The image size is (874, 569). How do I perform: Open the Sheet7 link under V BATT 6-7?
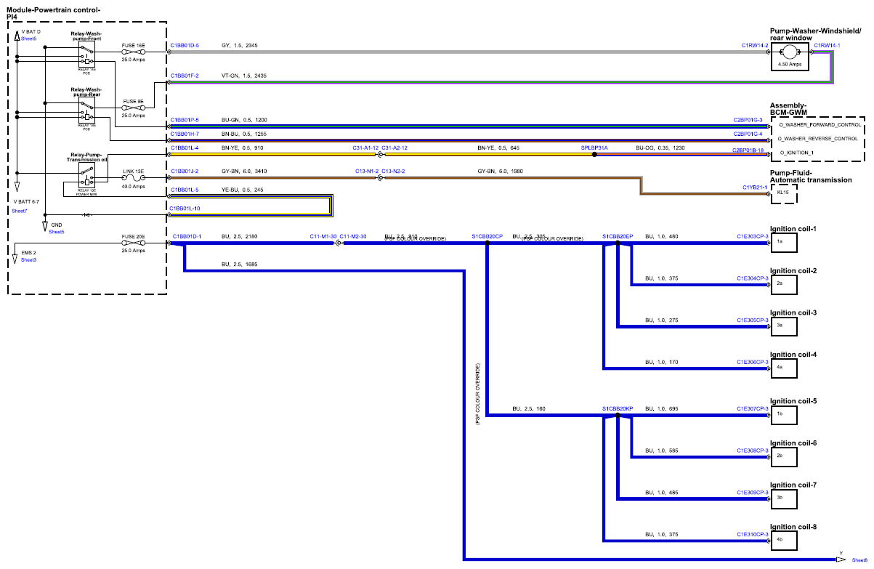tap(19, 211)
